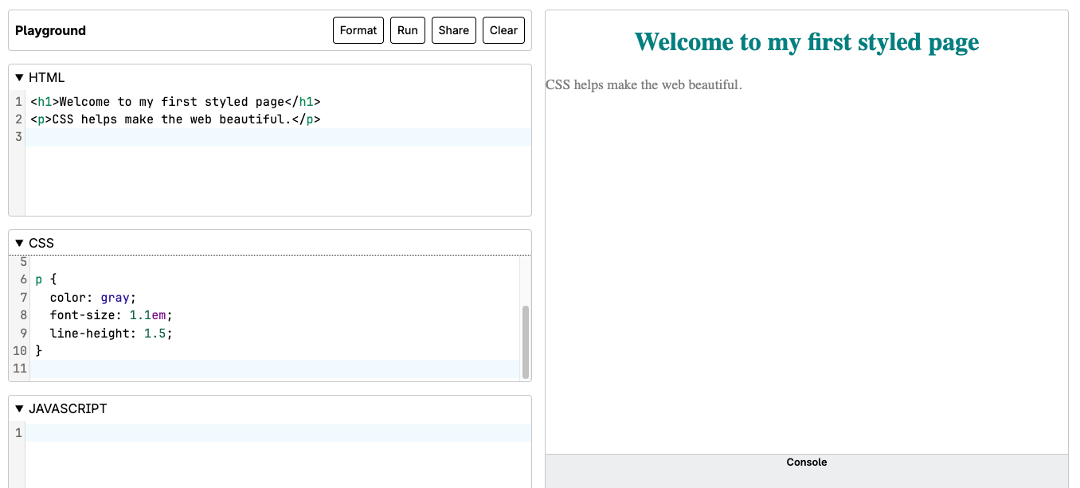
Task: Run the playground code
Action: 408,30
